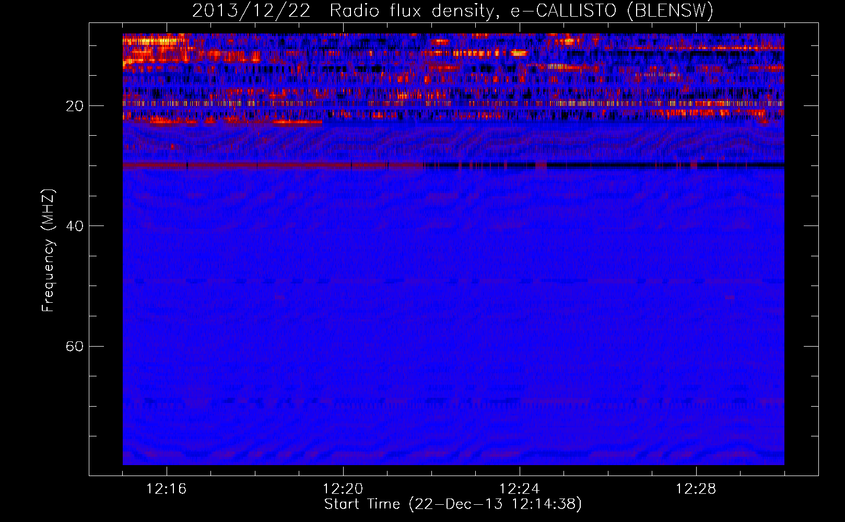The height and width of the screenshot is (522, 845).
Task: Click the 12:28 time tick label
Action: click(x=696, y=489)
